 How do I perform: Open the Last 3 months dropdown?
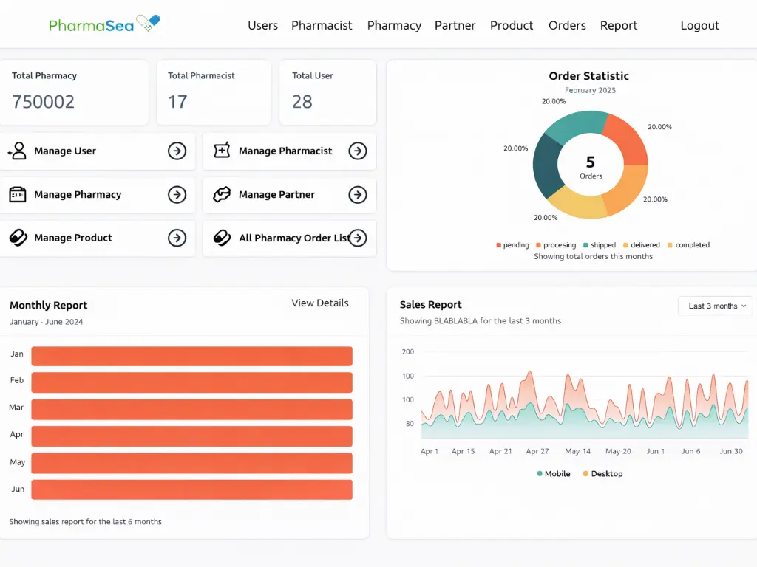click(x=715, y=305)
